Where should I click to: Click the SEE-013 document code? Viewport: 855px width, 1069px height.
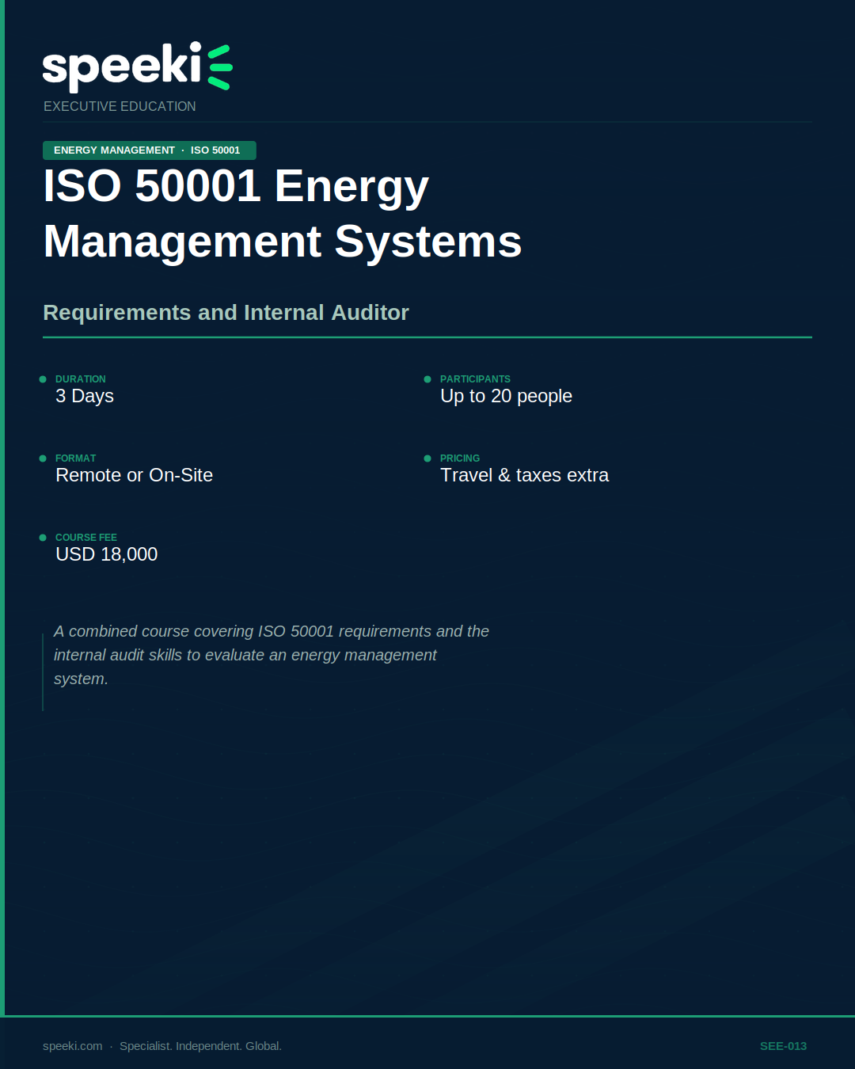pyautogui.click(x=783, y=1046)
